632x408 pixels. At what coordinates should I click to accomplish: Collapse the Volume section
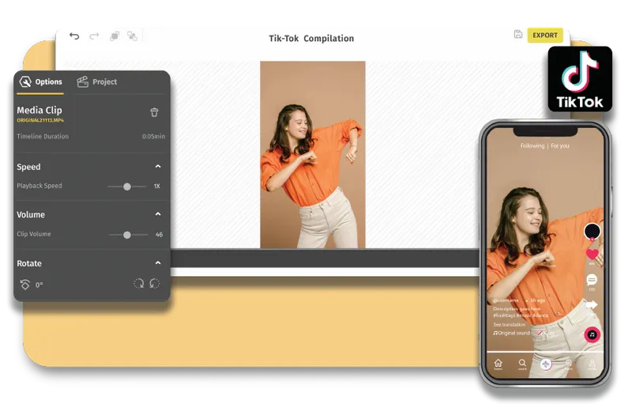[158, 214]
